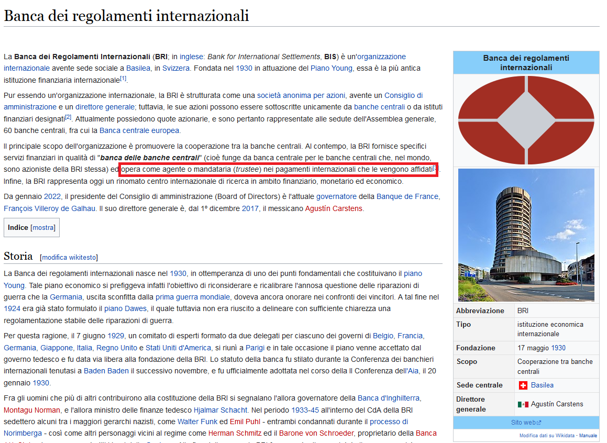Open the red BIS logo image
This screenshot has width=607, height=443.
(x=526, y=120)
